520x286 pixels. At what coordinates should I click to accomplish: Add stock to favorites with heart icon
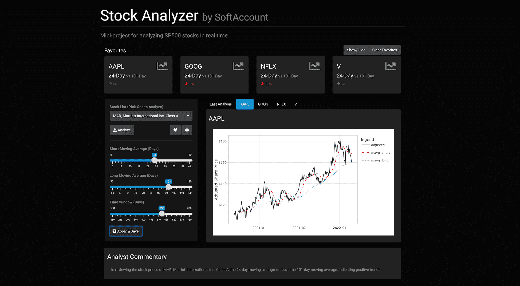(x=175, y=130)
